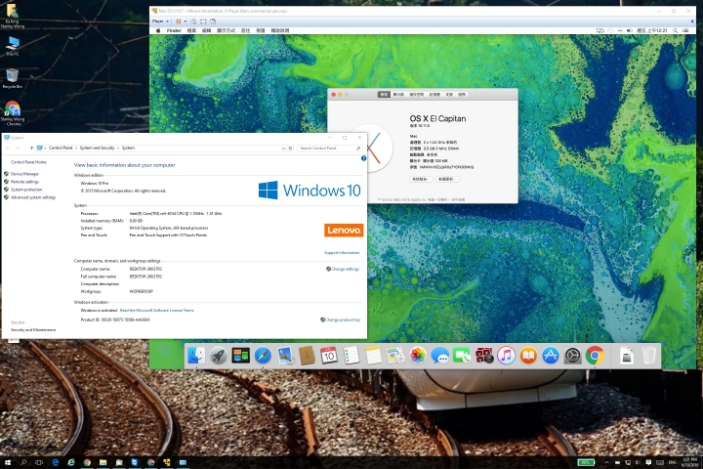Open the Contacts book in the dock
The height and width of the screenshot is (469, 703).
[307, 356]
